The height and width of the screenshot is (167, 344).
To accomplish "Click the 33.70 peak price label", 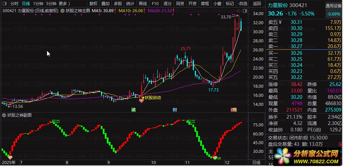I will point(226,17).
